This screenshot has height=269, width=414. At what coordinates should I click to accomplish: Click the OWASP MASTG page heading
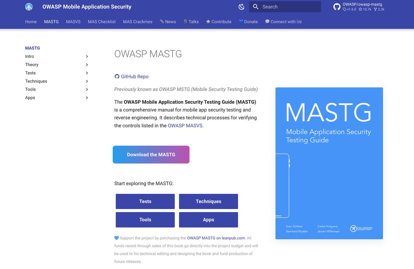(x=148, y=54)
